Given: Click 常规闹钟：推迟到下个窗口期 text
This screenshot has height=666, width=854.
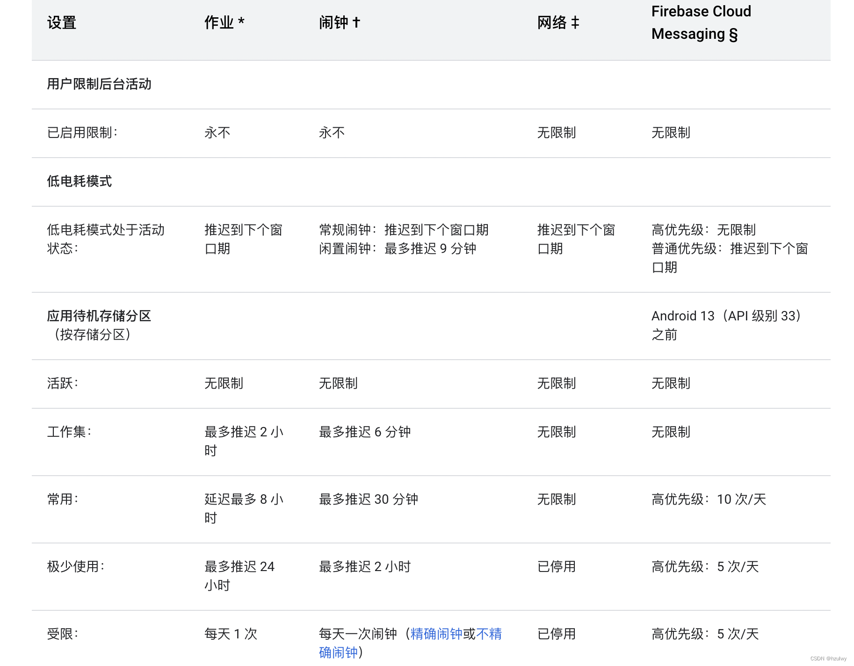Looking at the screenshot, I should point(404,230).
